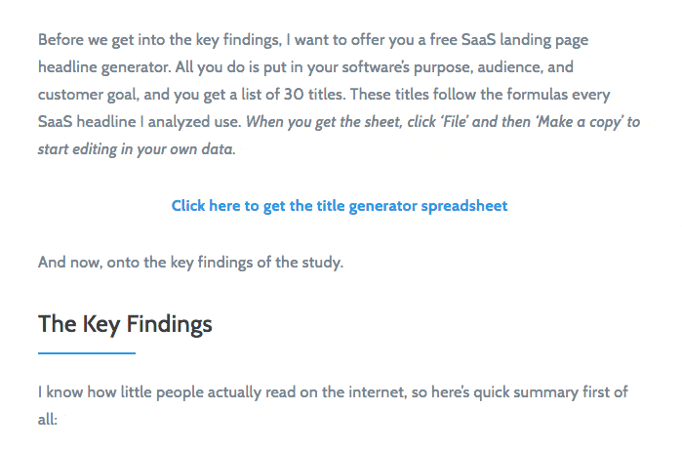Click the blue underline beneath Key Findings heading
The height and width of the screenshot is (451, 682).
(87, 353)
